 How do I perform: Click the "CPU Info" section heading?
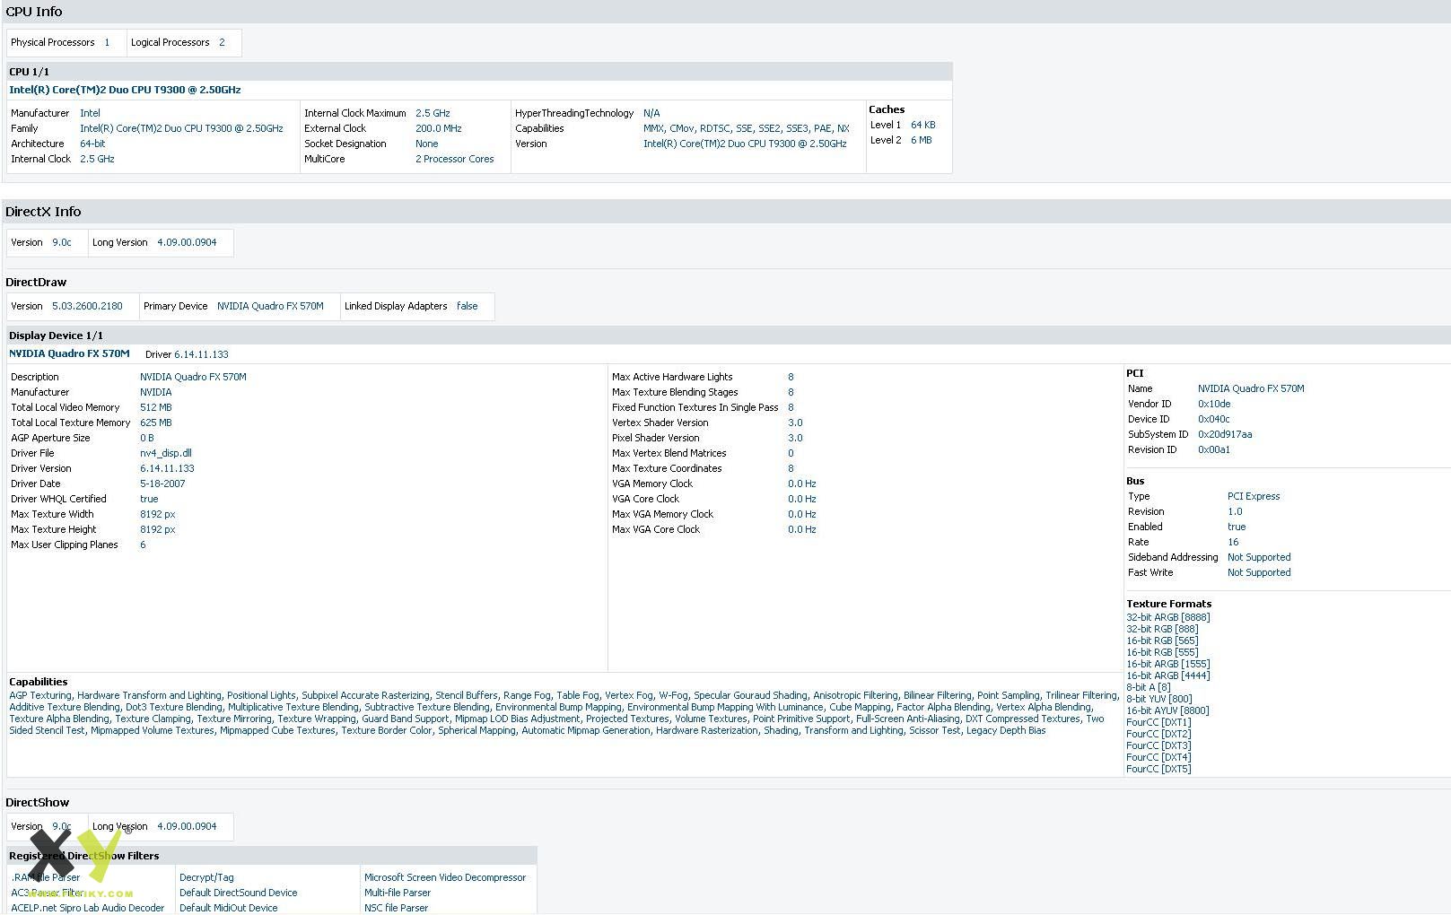[34, 12]
